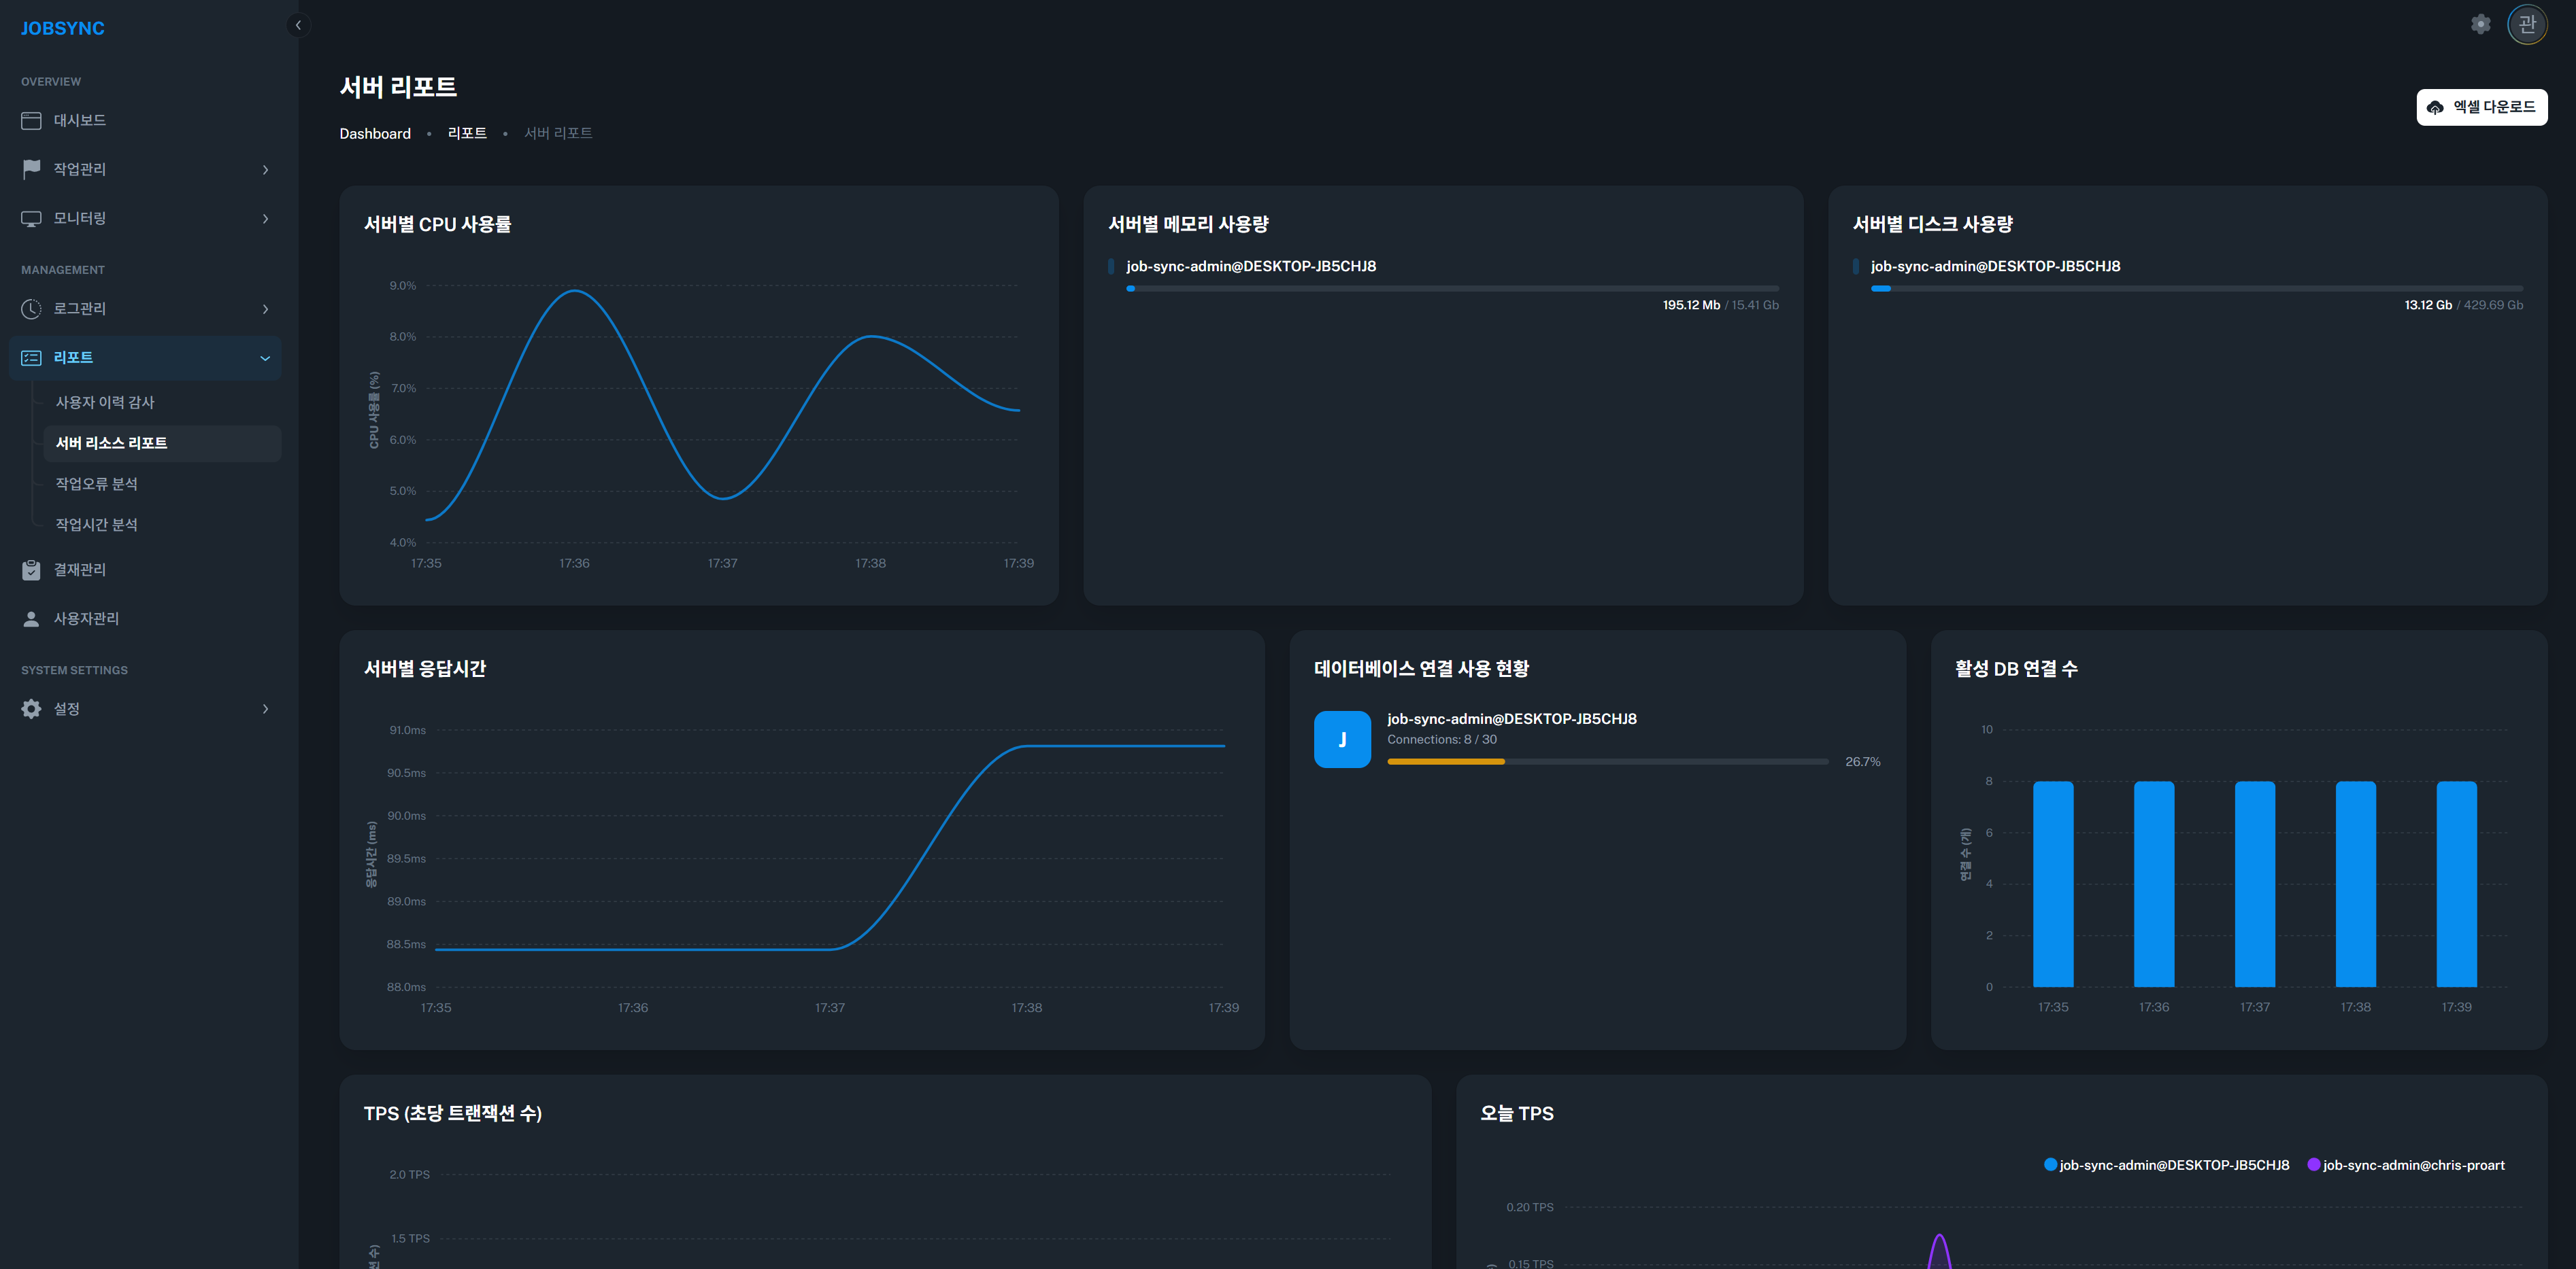The width and height of the screenshot is (2576, 1269).
Task: Click the blue J server avatar
Action: 1342,740
